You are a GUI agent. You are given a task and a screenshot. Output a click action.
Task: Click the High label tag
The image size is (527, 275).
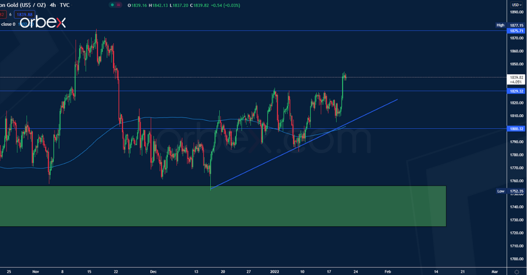500,25
